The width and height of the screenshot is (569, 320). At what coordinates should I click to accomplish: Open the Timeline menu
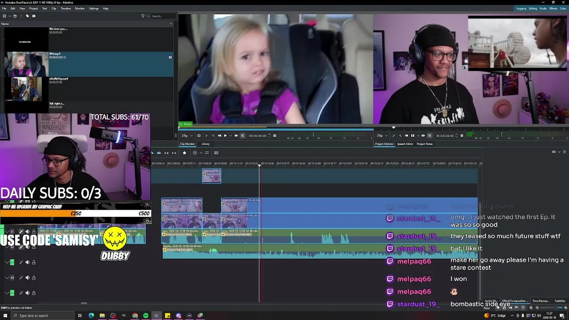[x=65, y=8]
